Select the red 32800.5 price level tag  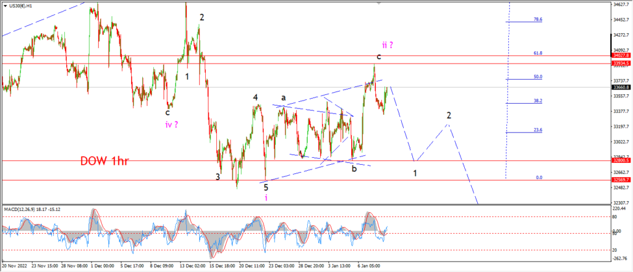[621, 160]
